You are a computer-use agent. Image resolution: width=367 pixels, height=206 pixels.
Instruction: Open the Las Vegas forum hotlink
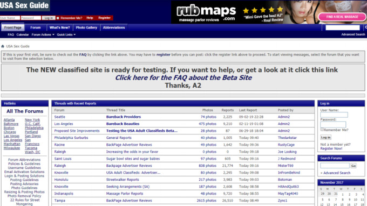(11, 136)
